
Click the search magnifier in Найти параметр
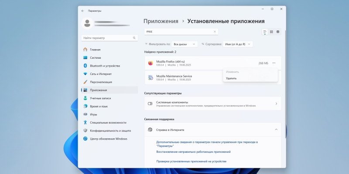coord(134,38)
